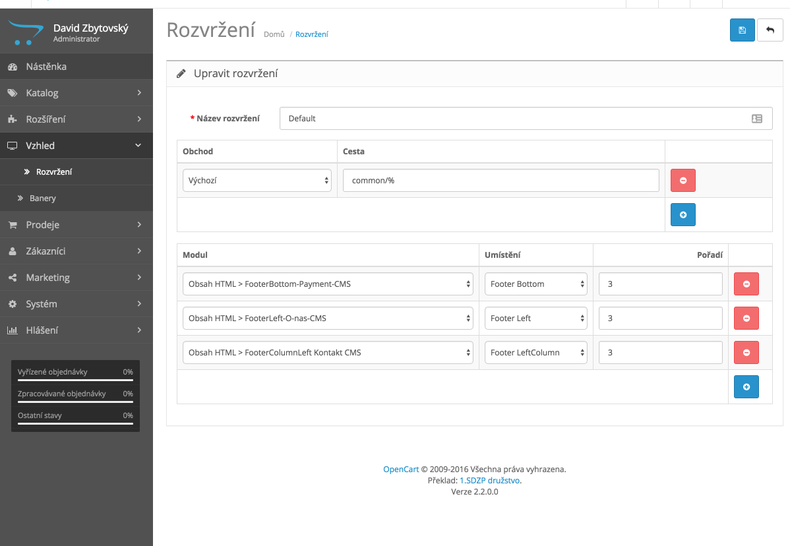The width and height of the screenshot is (790, 546).
Task: Click the Zákazníci user icon
Action: 13,251
